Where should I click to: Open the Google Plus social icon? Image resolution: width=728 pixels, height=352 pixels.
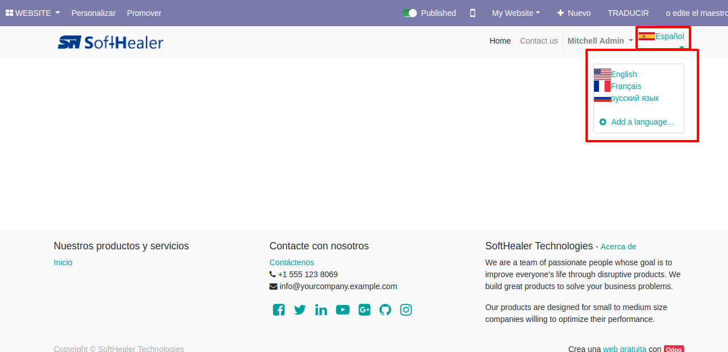364,309
